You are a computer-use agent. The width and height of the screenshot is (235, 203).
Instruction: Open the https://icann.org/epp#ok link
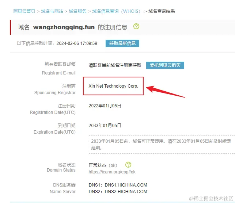pyautogui.click(x=112, y=172)
